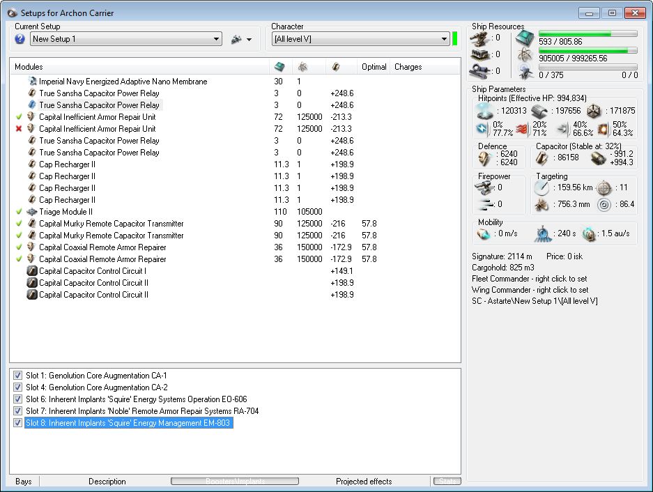
Task: Select the second Capital Capacitor Control Circuit II row
Action: coord(236,295)
